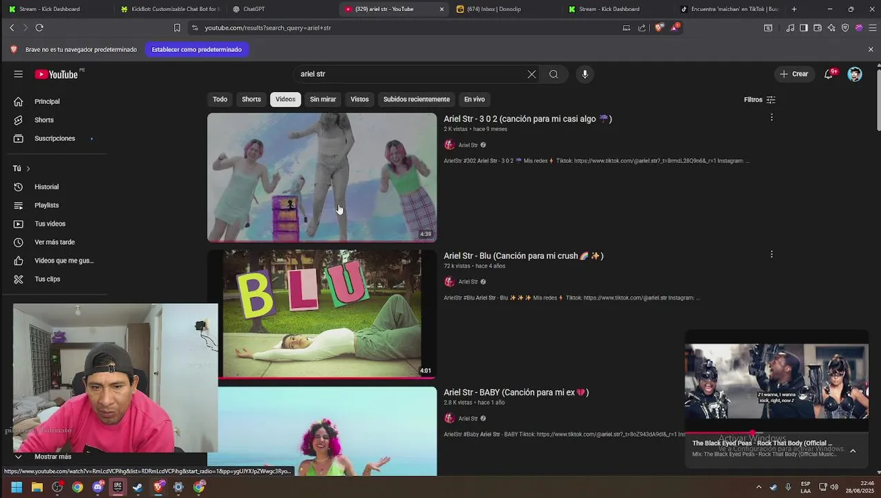This screenshot has height=498, width=881.
Task: Dismiss the default browser notification bar
Action: point(871,50)
